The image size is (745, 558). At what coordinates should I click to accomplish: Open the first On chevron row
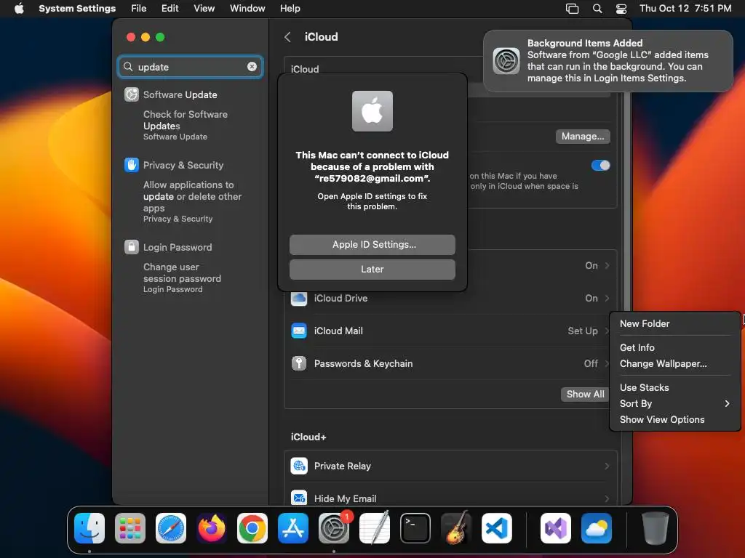click(x=607, y=265)
